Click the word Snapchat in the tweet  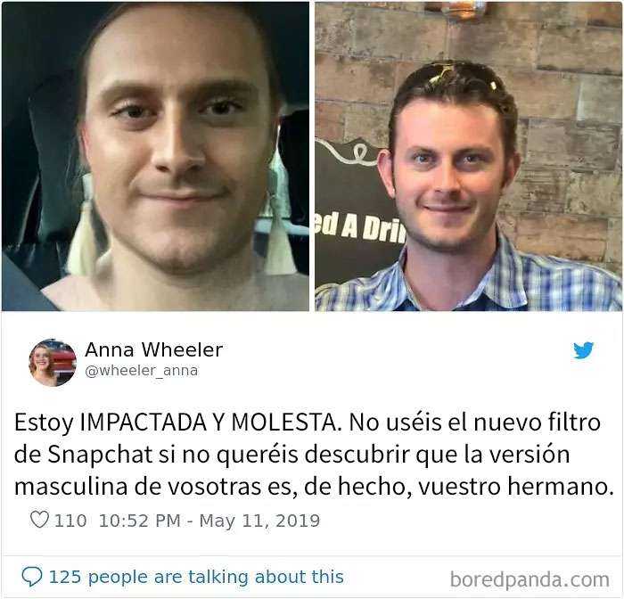[100, 455]
